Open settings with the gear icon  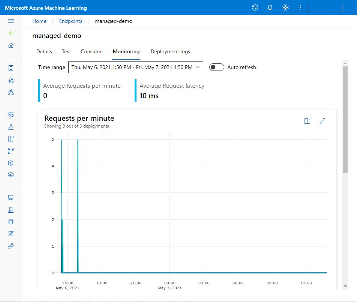click(x=285, y=8)
